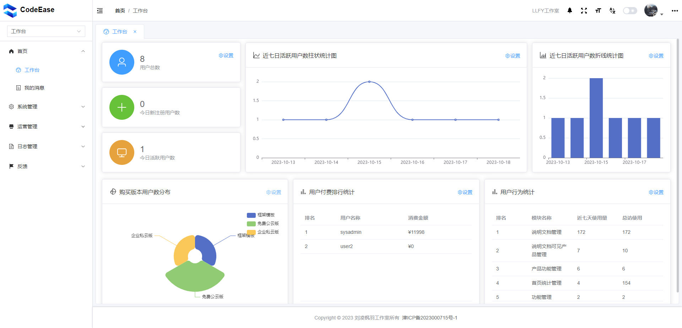Click the icon beside 购买版本用户数分布 title
682x328 pixels.
(113, 192)
